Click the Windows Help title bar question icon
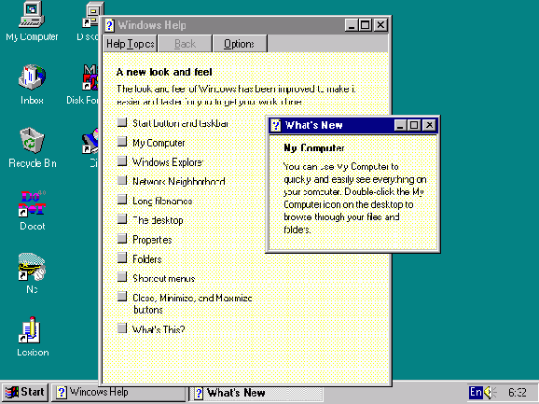This screenshot has width=539, height=404. tap(110, 25)
